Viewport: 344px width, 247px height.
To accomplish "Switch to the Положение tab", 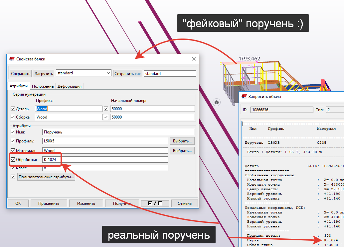I will click(x=43, y=86).
